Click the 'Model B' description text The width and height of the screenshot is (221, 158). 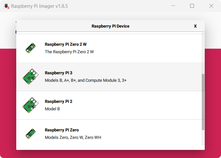[x=52, y=109]
